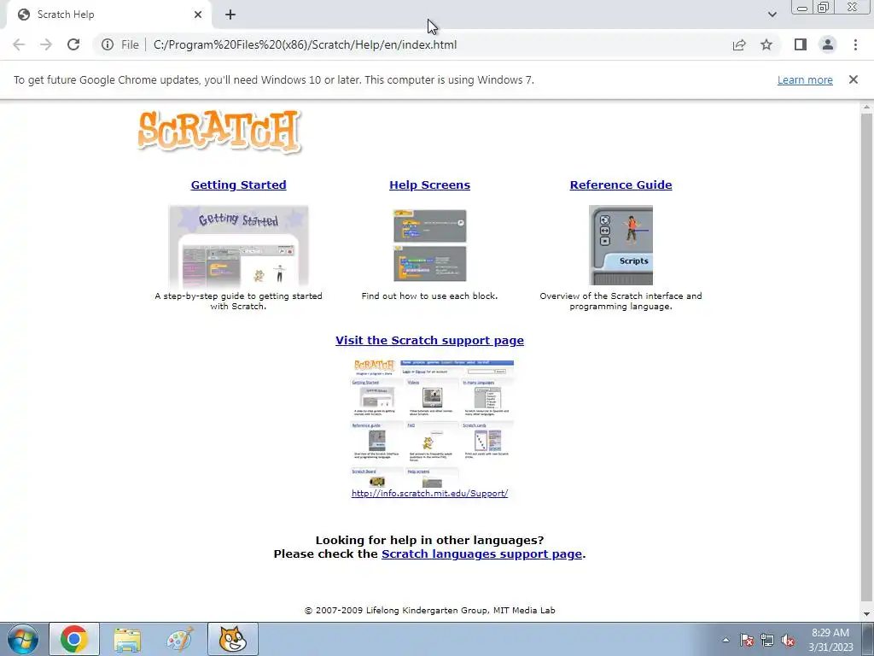Click the Scratch logo image

(x=219, y=132)
